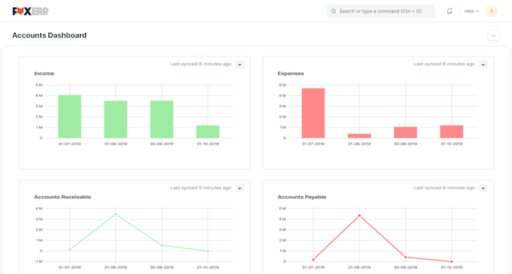Click the Accounts Payable chart title

302,197
